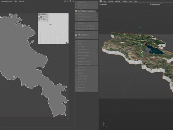Screen dimensions: 173x130
Task: Open the viewport Cameras menu
Action: coord(111,1)
